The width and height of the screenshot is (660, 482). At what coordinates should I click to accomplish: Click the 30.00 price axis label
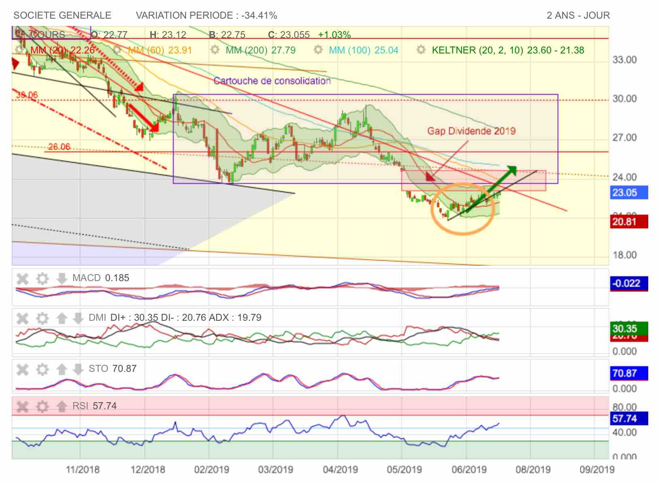[625, 99]
